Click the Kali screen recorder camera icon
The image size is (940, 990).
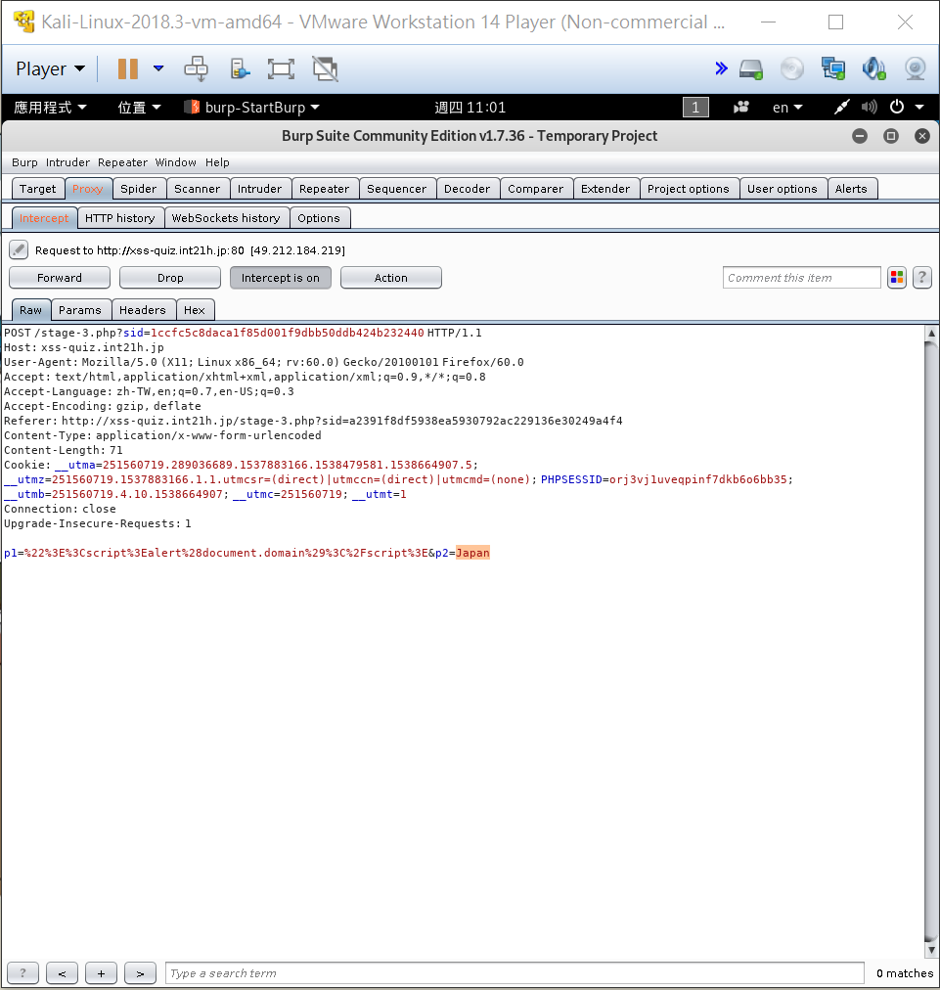[x=741, y=108]
